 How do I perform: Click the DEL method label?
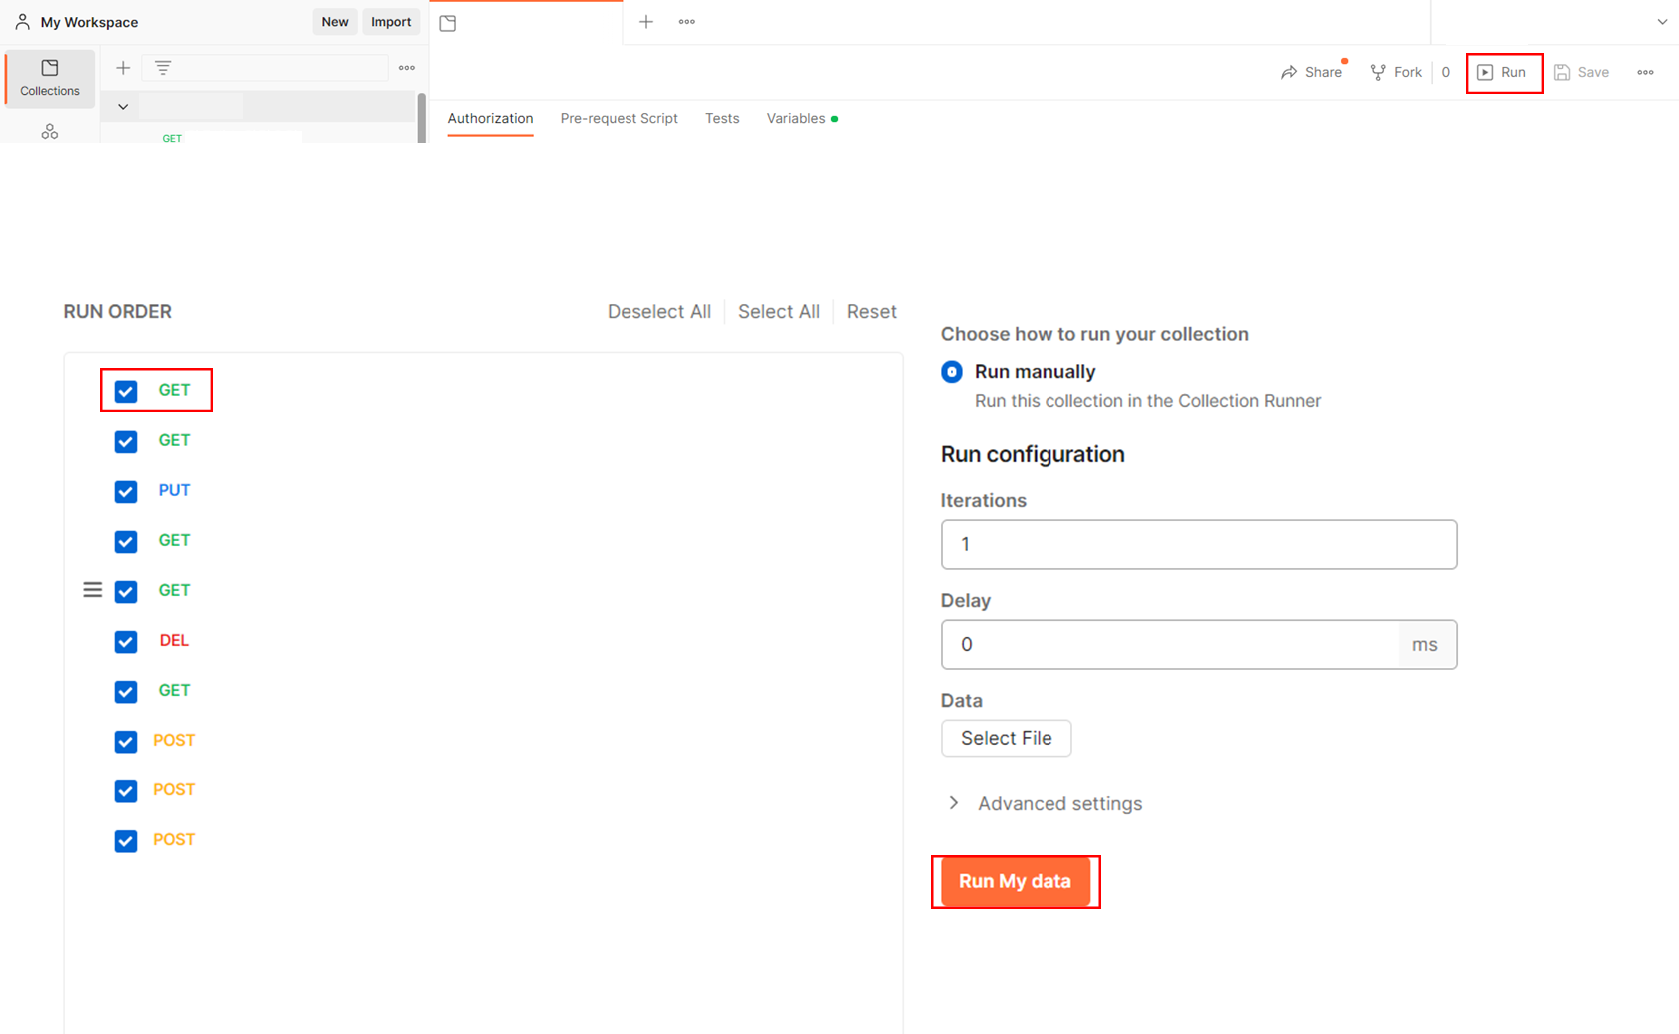click(174, 641)
